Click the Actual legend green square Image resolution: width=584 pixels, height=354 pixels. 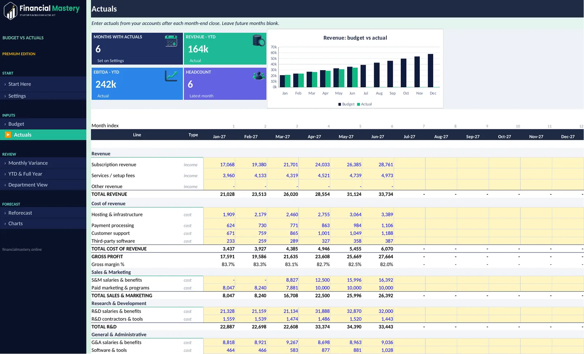(358, 104)
